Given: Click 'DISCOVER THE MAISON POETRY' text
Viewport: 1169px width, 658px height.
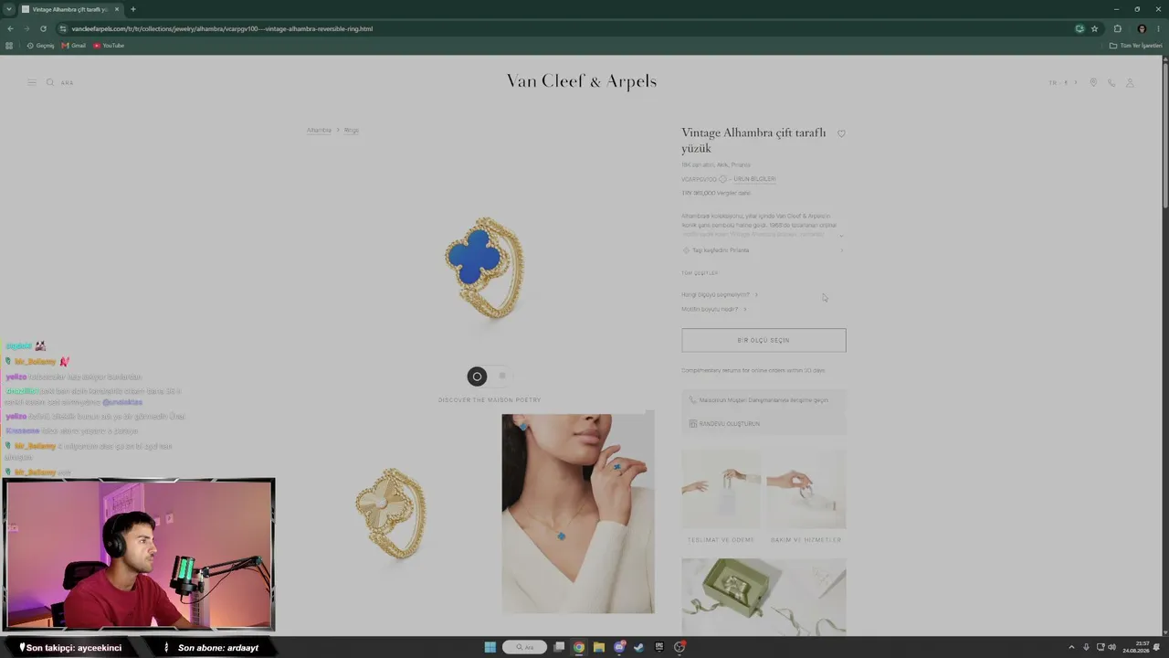Looking at the screenshot, I should tap(490, 400).
